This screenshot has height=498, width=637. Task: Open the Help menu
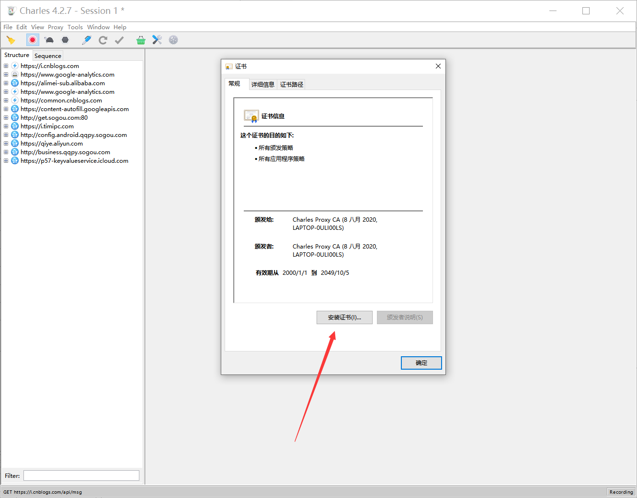pos(120,27)
